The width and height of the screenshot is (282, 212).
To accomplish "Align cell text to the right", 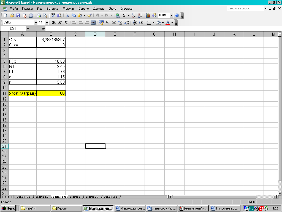I will point(87,23).
